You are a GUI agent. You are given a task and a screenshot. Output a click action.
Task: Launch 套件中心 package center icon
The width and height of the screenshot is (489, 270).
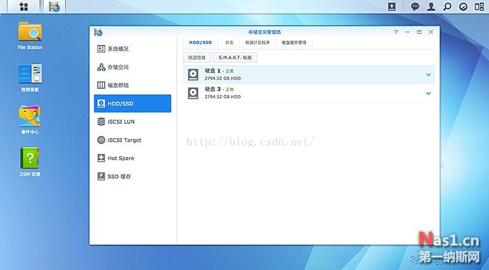tap(30, 117)
